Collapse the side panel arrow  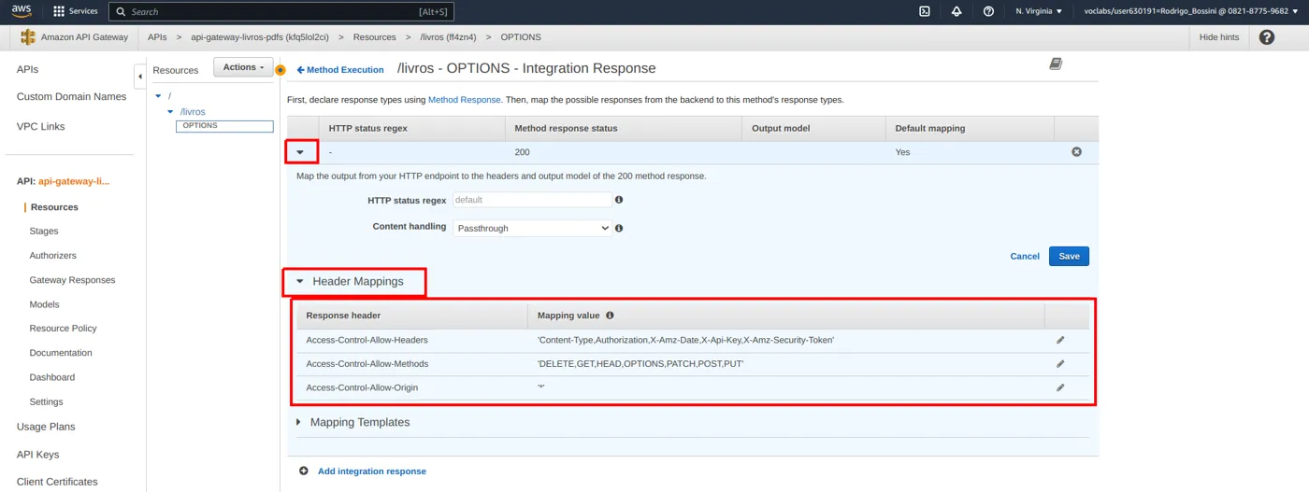coord(140,77)
